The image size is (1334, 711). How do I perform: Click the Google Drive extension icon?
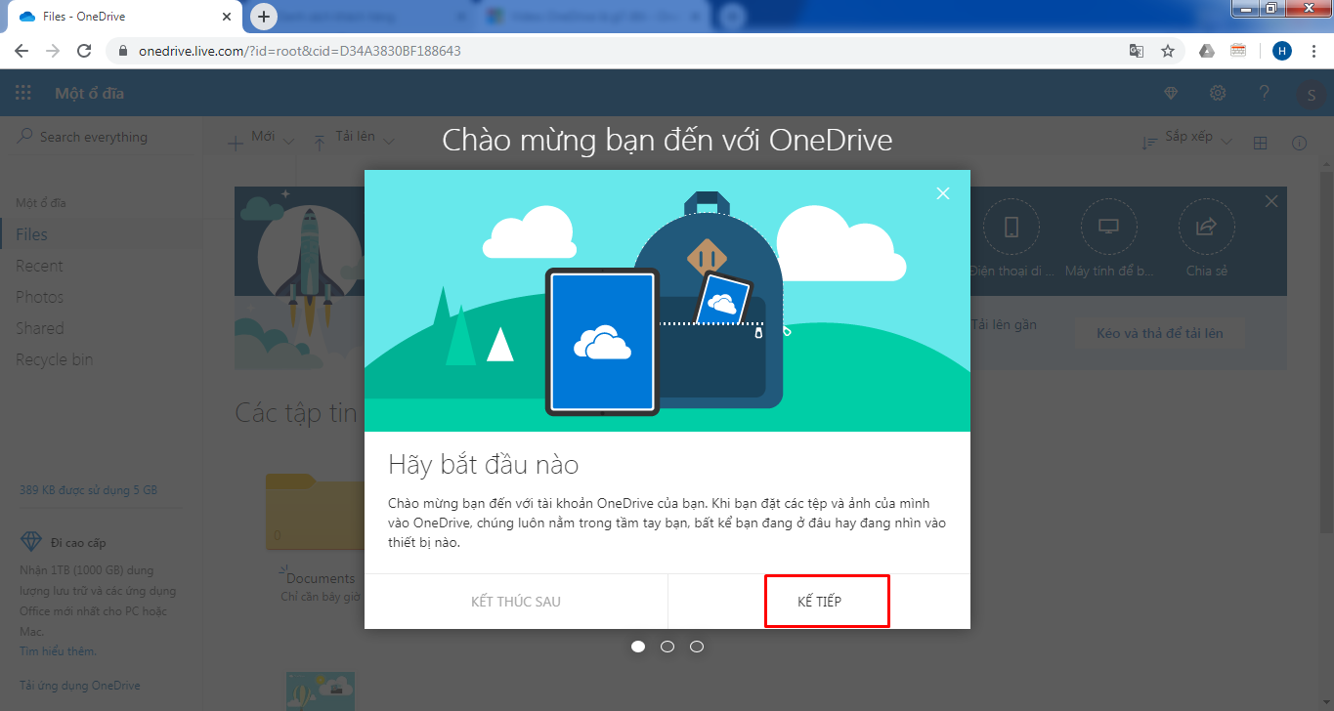(x=1207, y=51)
